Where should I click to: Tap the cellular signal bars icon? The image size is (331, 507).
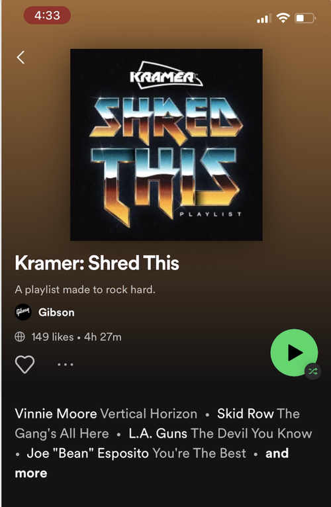(x=264, y=19)
